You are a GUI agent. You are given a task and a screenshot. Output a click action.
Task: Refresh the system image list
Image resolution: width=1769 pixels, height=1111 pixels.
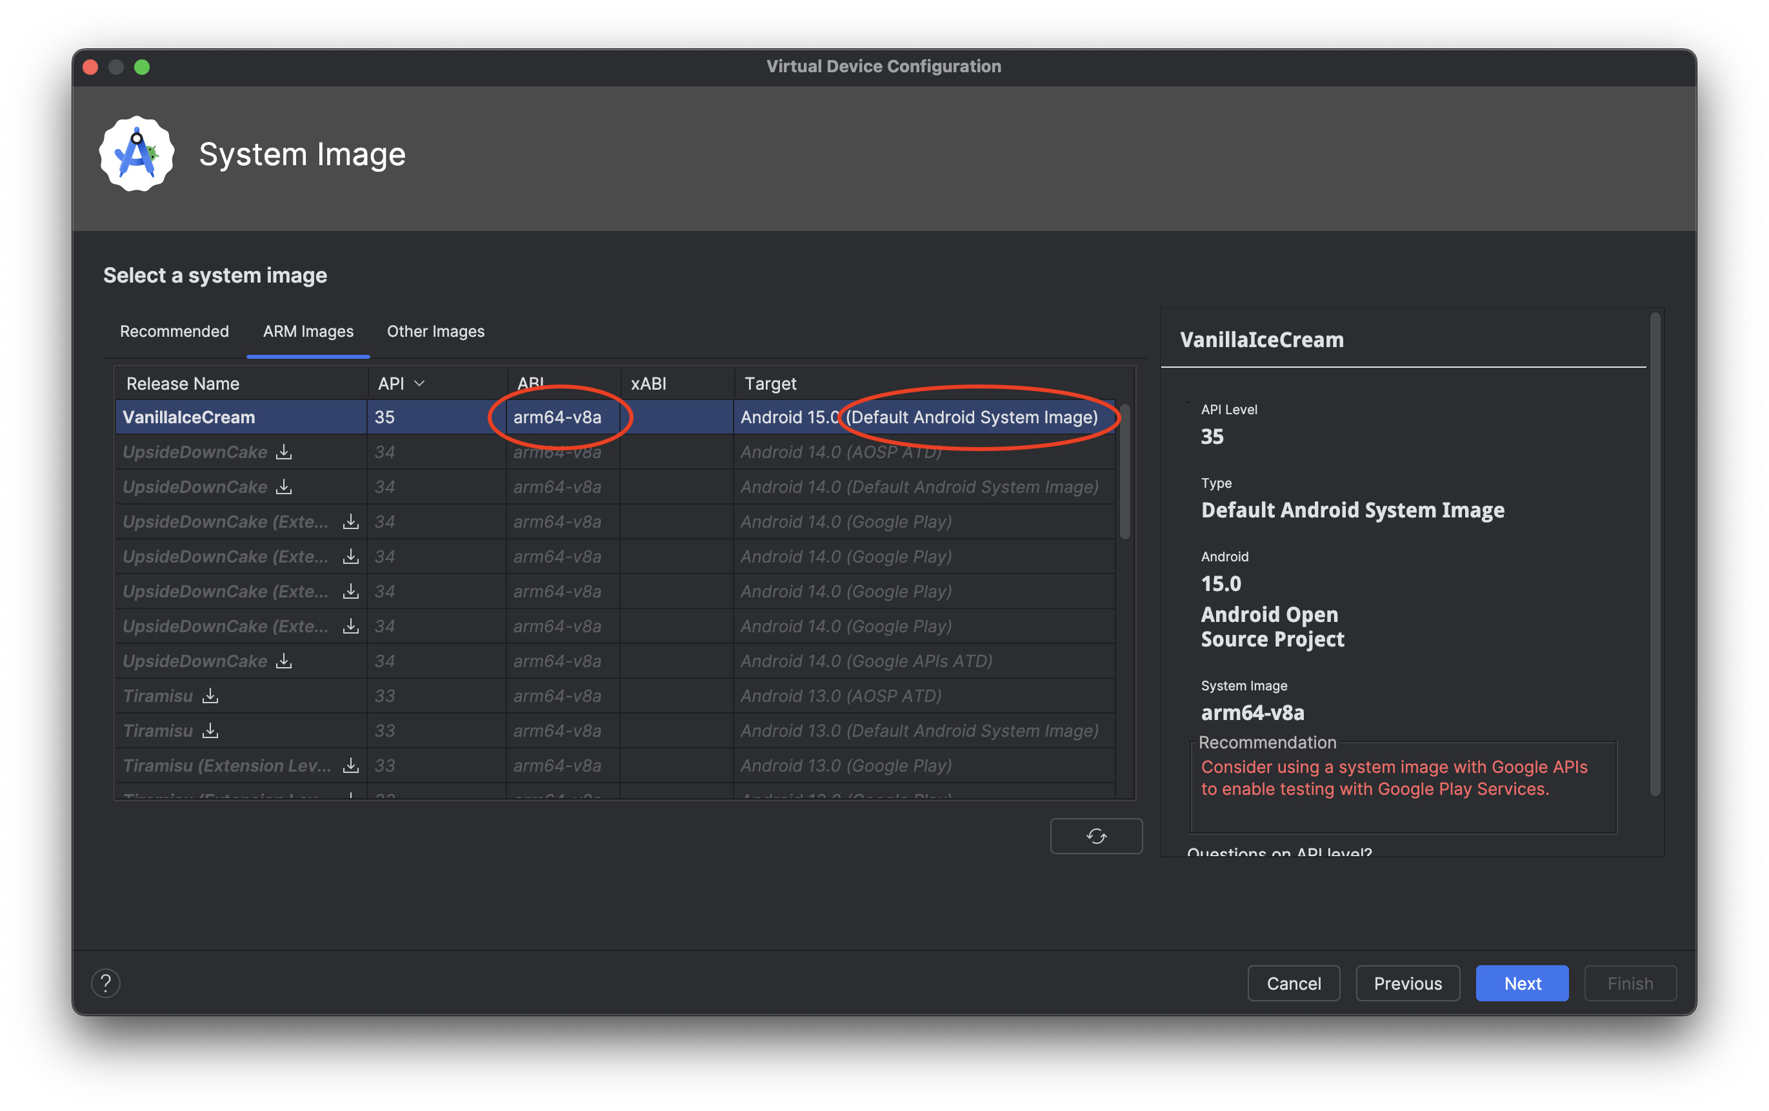(1096, 836)
